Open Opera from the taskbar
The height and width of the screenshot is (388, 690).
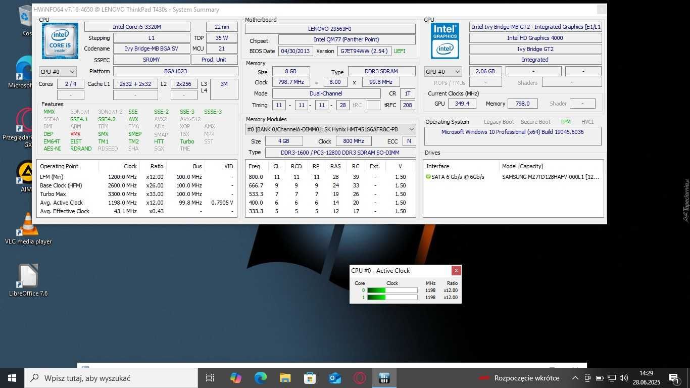[x=360, y=378]
